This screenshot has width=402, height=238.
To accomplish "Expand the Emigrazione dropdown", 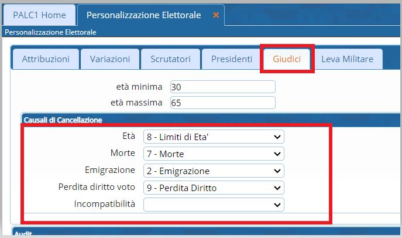I will 214,171.
